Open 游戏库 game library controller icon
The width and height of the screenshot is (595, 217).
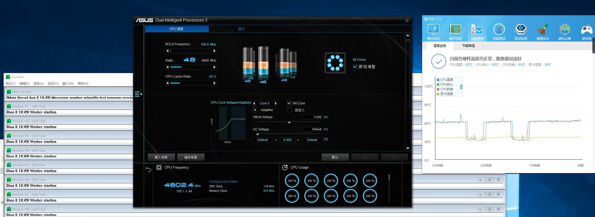click(587, 32)
